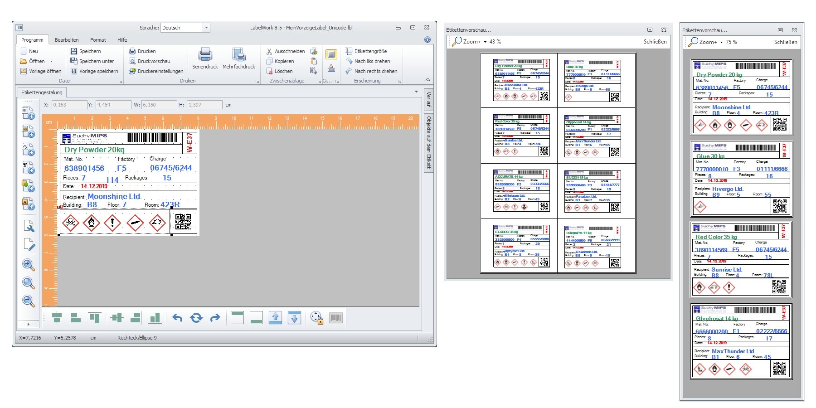Expand the left toolbar overflow arrow
The image size is (816, 408).
click(28, 324)
